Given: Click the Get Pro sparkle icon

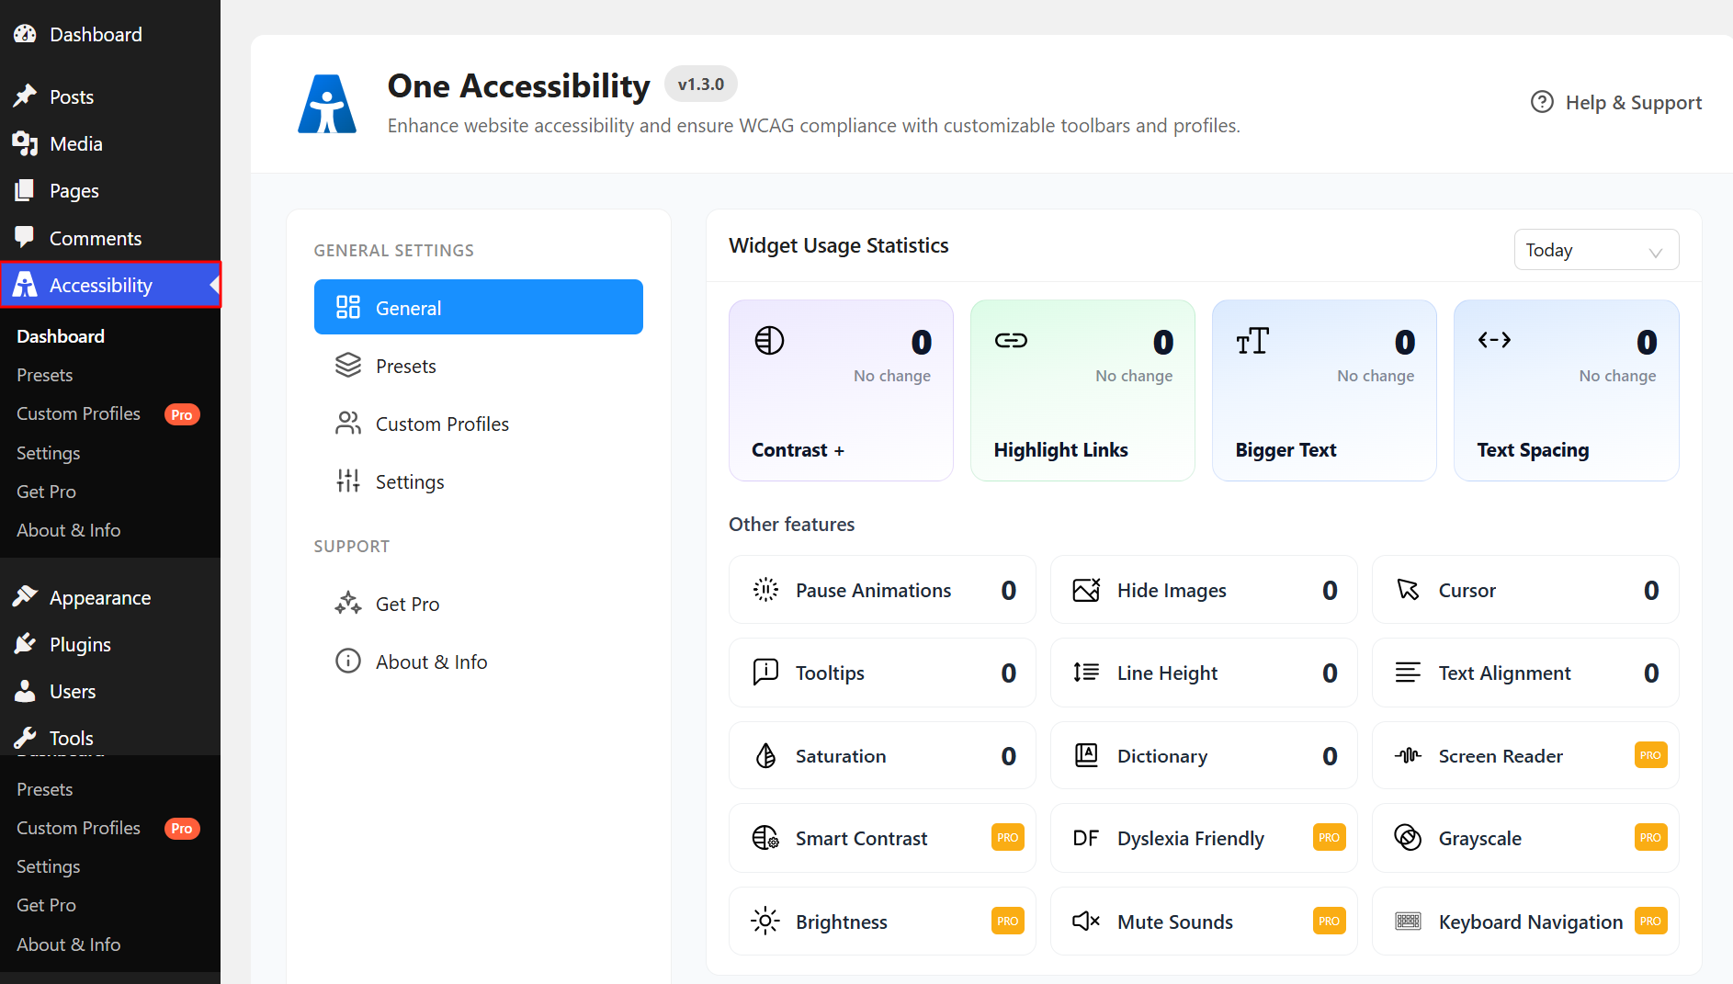Looking at the screenshot, I should click(348, 603).
